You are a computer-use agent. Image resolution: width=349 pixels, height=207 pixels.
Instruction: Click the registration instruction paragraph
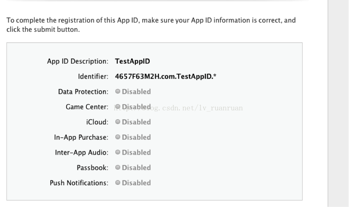point(151,25)
